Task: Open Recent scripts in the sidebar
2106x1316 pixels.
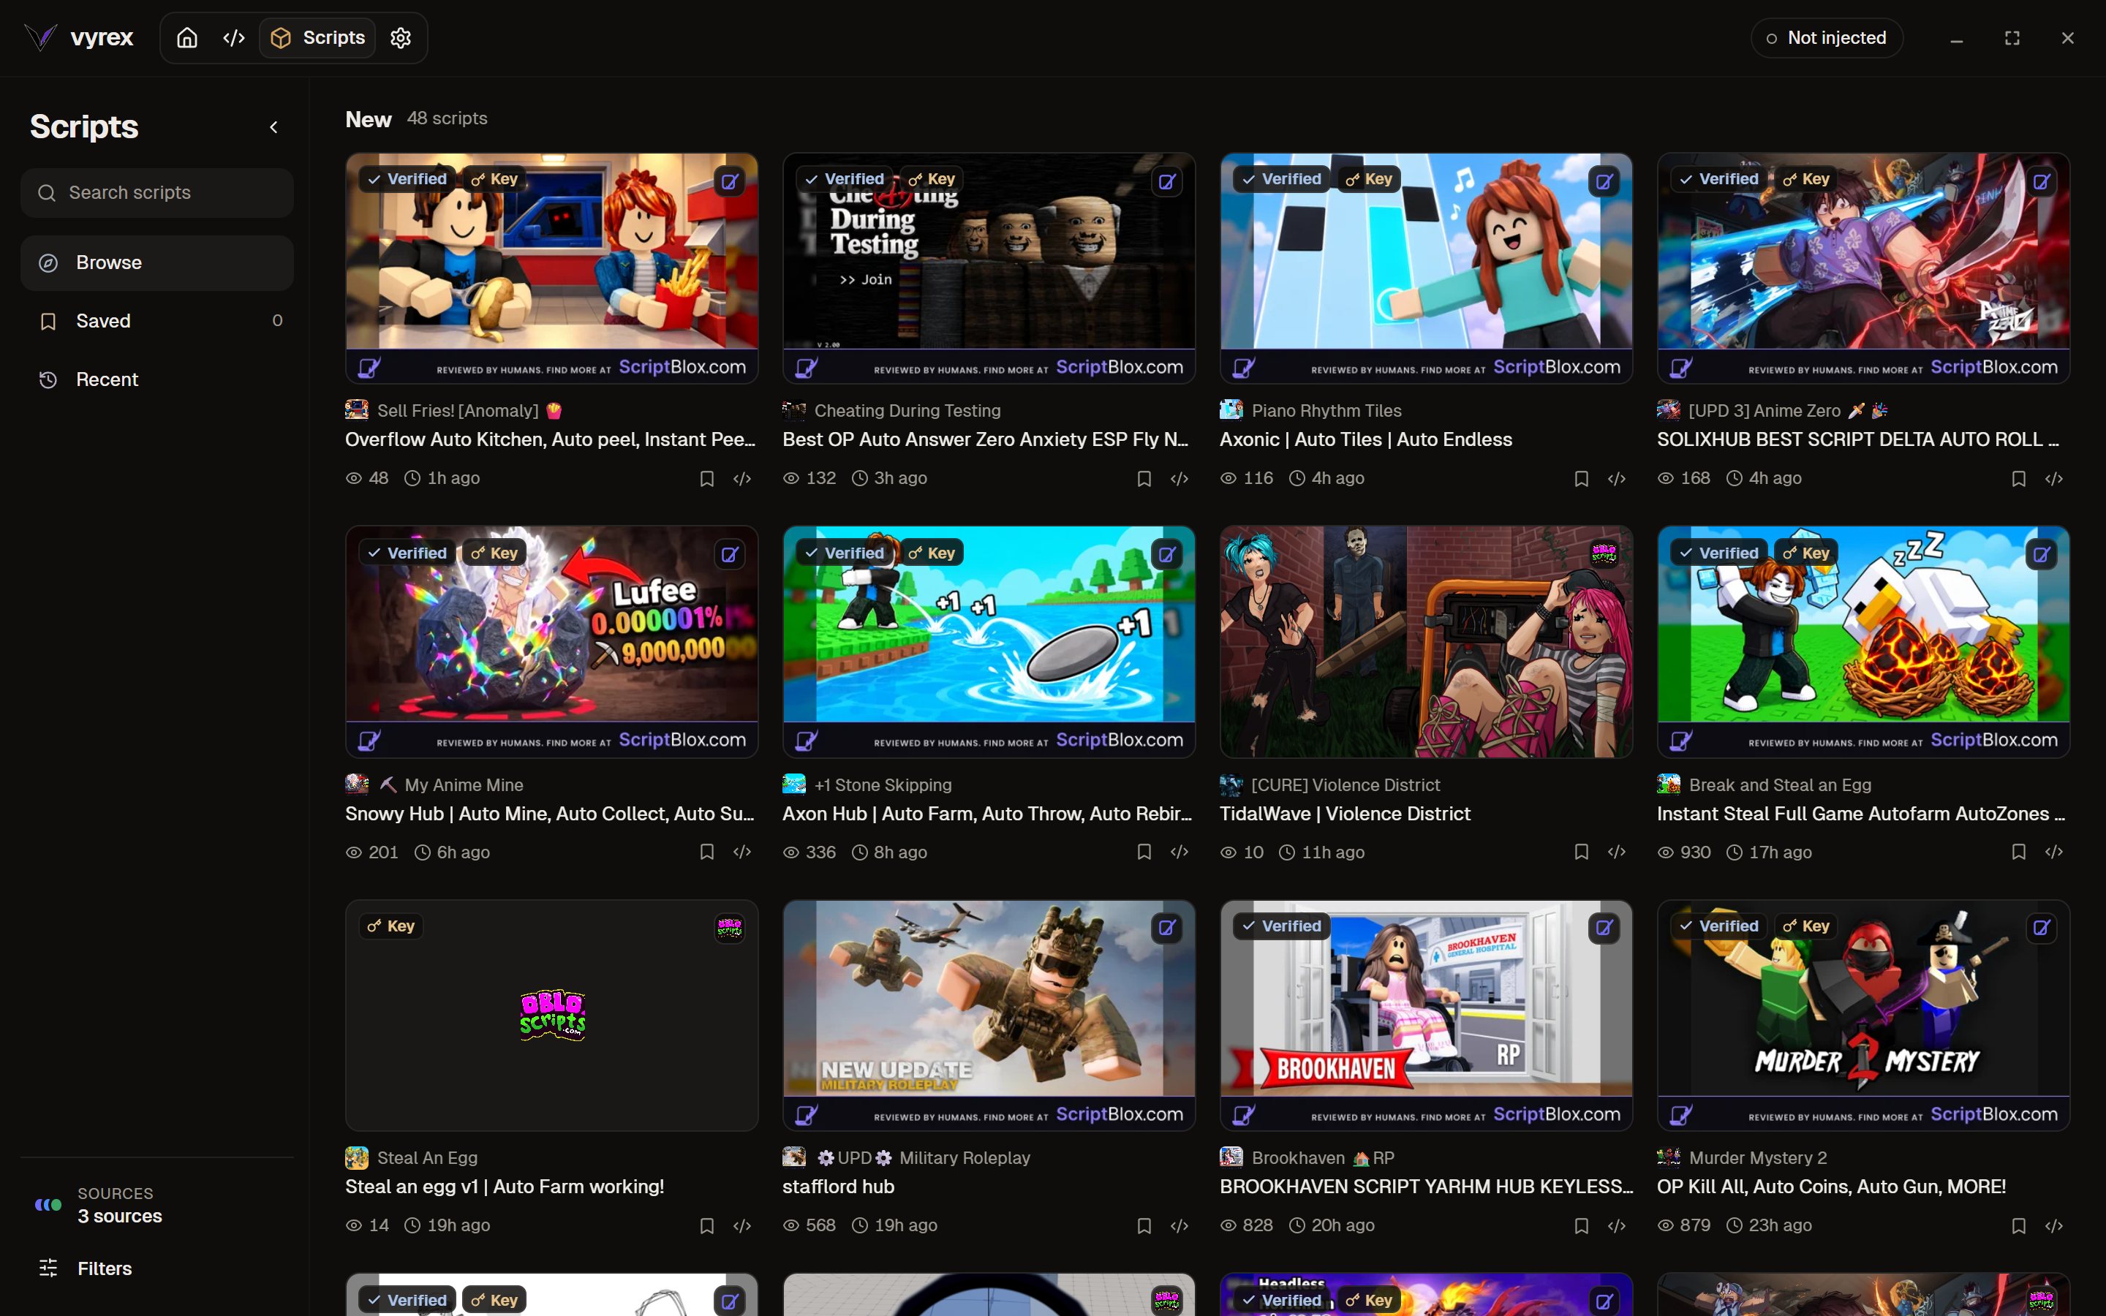Action: [156, 379]
